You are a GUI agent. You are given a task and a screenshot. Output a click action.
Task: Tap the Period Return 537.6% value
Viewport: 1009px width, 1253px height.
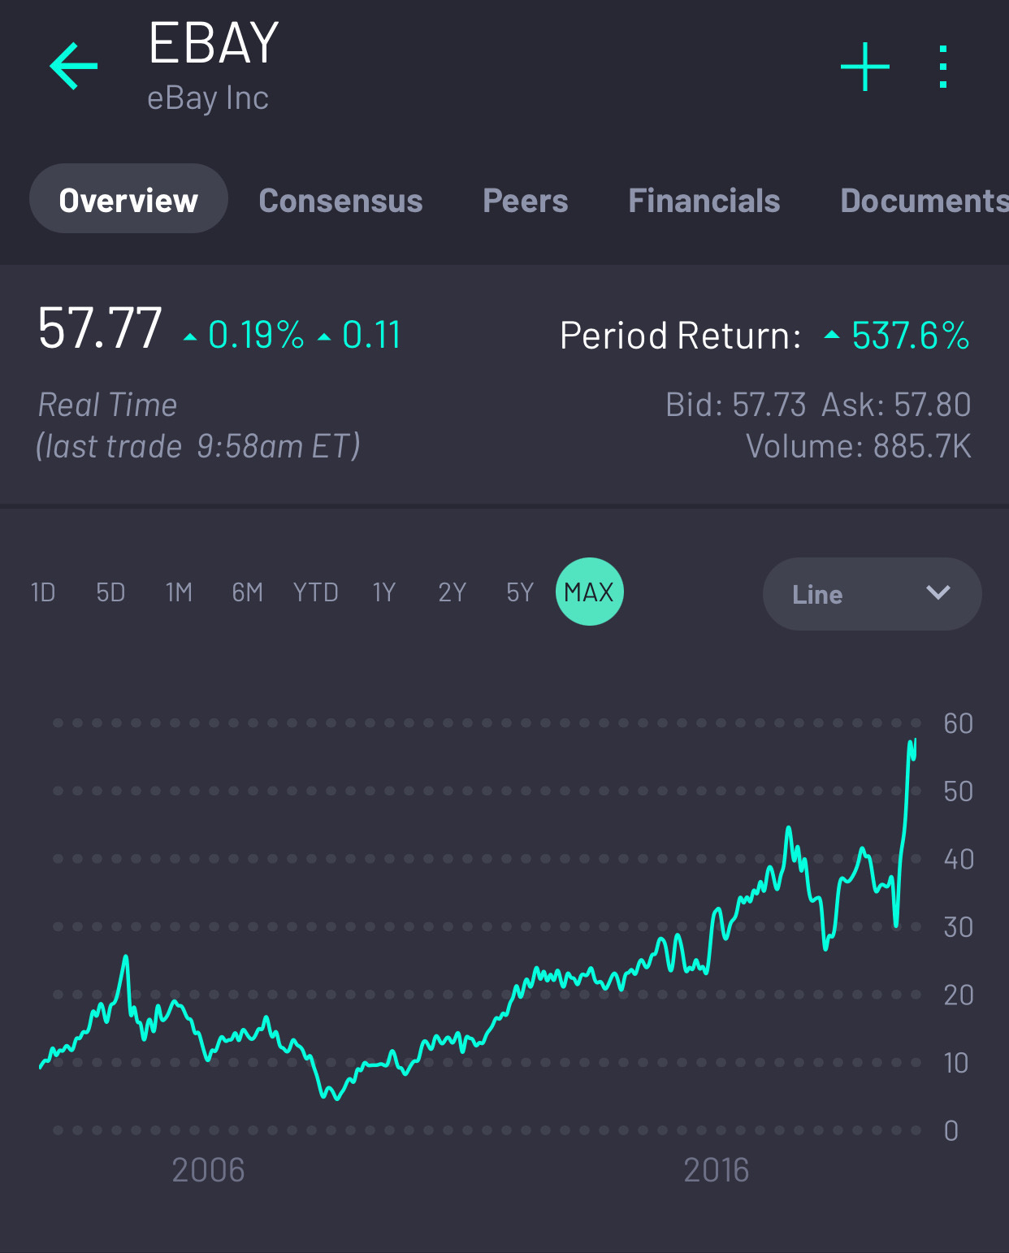(910, 335)
